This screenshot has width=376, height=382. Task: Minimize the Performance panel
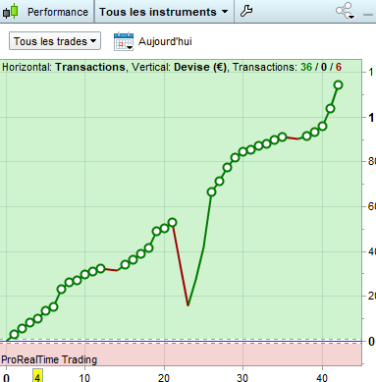368,15
